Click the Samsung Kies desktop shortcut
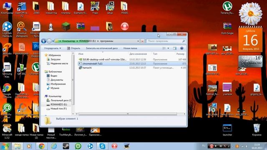267x150 pixels. (7, 70)
